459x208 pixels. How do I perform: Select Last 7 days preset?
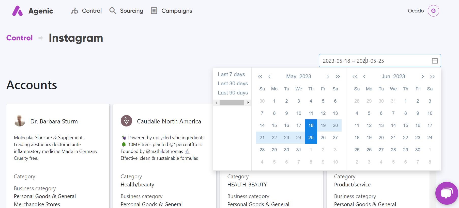click(231, 74)
